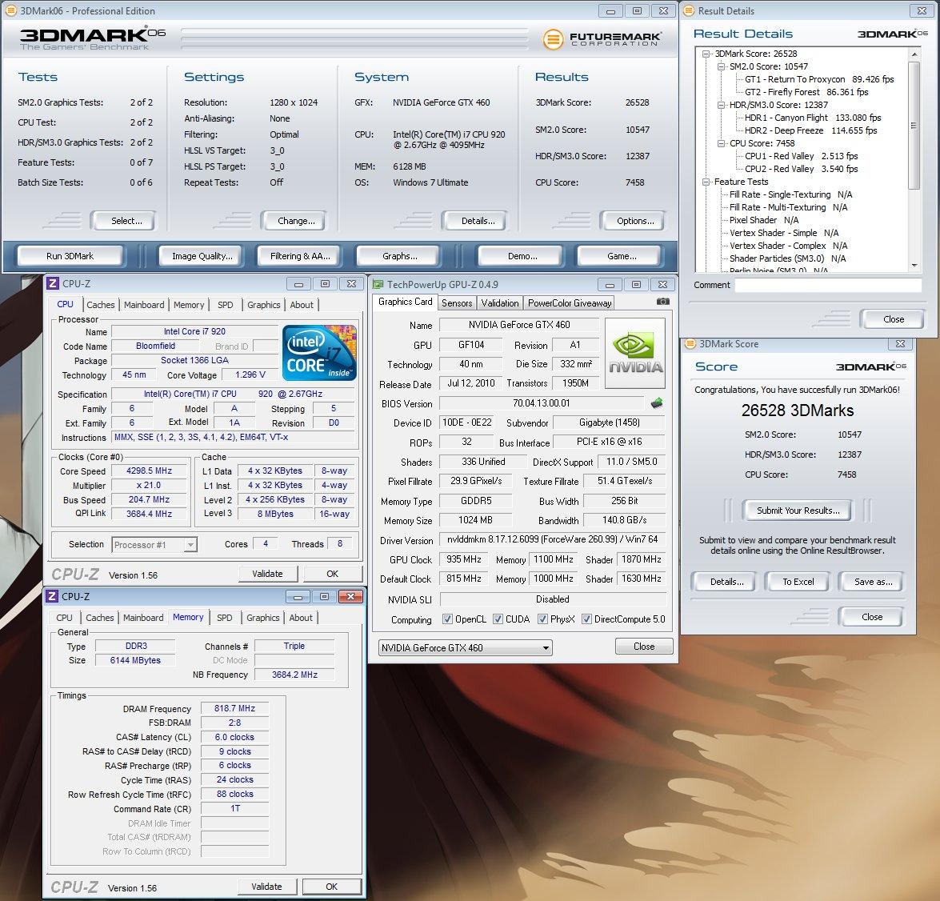
Task: Select GT1 - Return To Proxycon tree row
Action: 819,79
